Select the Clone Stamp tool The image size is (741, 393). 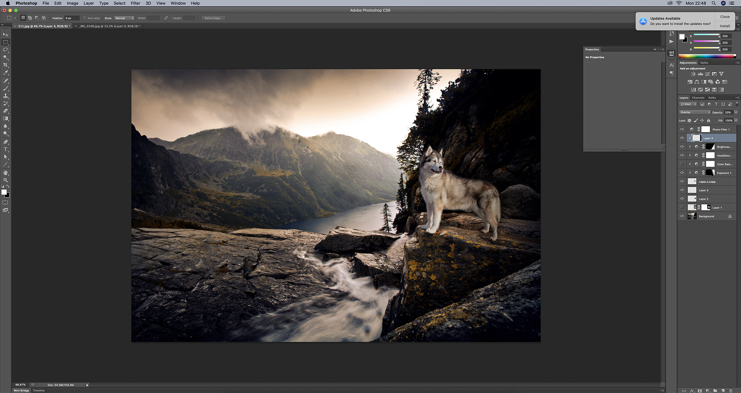[x=6, y=96]
